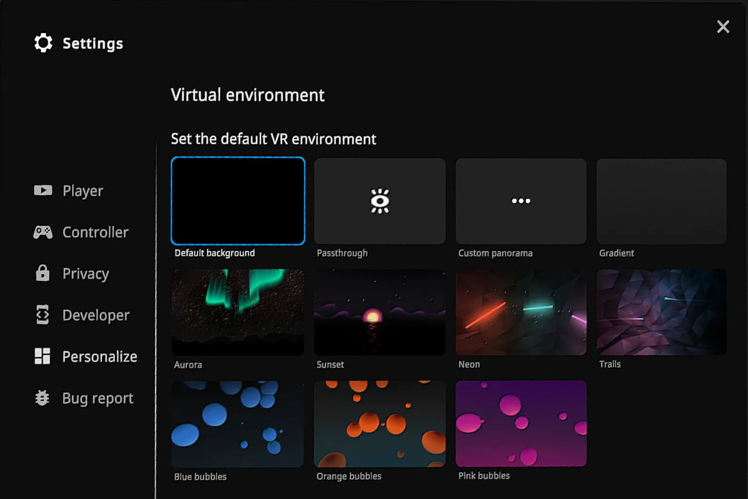
Task: Choose the Default background environment
Action: pyautogui.click(x=238, y=201)
